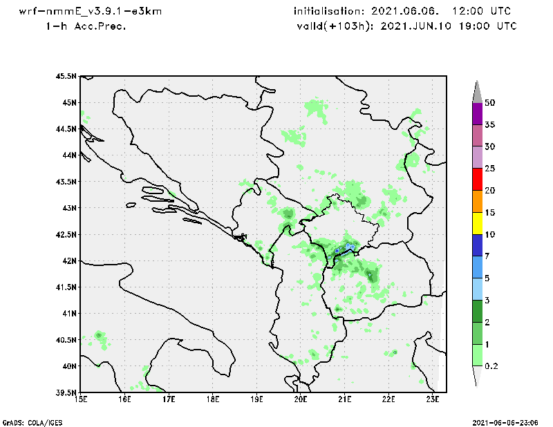553x427 pixels.
Task: Click the 43.5N latitude axis label
Action: pos(66,182)
